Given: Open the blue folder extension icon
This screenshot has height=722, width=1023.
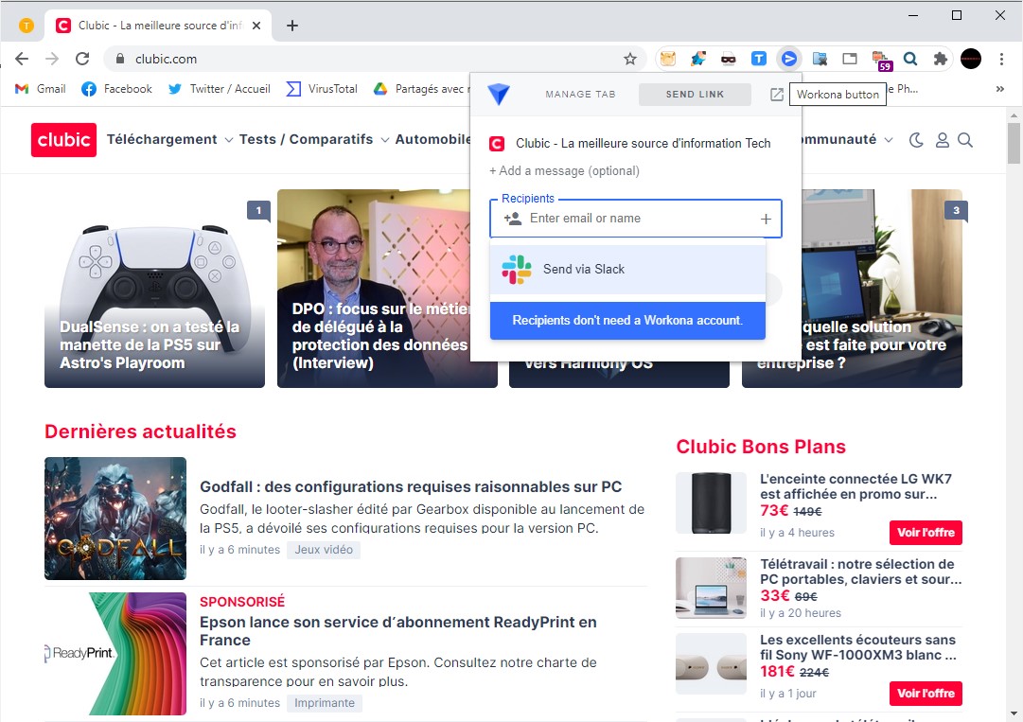Looking at the screenshot, I should coord(820,59).
